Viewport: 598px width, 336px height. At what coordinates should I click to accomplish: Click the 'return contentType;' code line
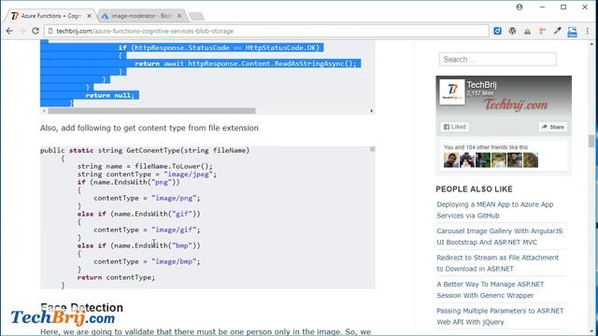pyautogui.click(x=116, y=277)
